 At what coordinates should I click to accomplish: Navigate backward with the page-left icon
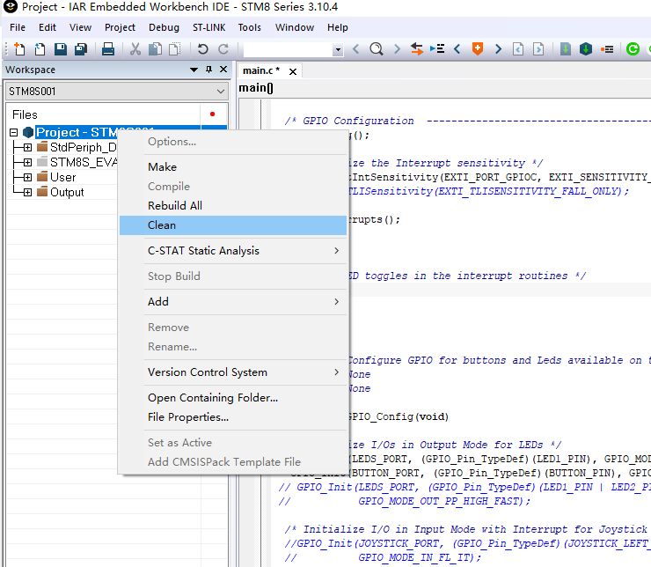click(518, 49)
